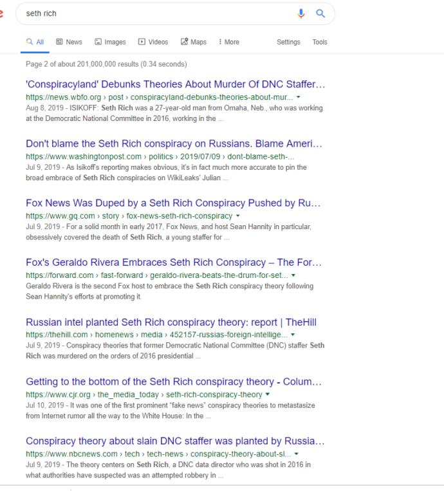
Task: Expand dropdown arrow beside forward.com URL
Action: (x=293, y=275)
